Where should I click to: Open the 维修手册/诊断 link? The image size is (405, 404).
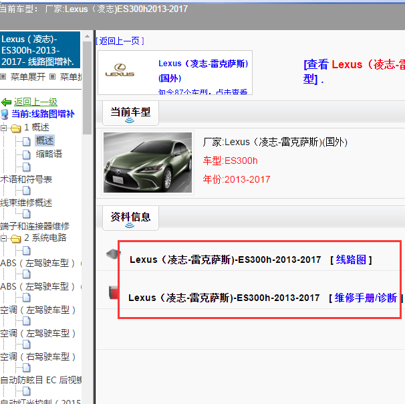pyautogui.click(x=366, y=298)
